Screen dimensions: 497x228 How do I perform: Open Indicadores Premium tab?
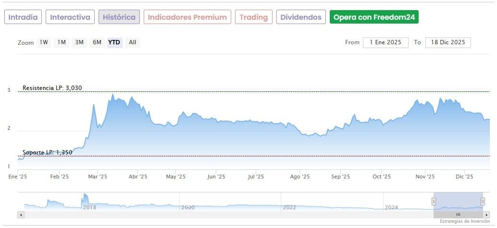pyautogui.click(x=187, y=17)
